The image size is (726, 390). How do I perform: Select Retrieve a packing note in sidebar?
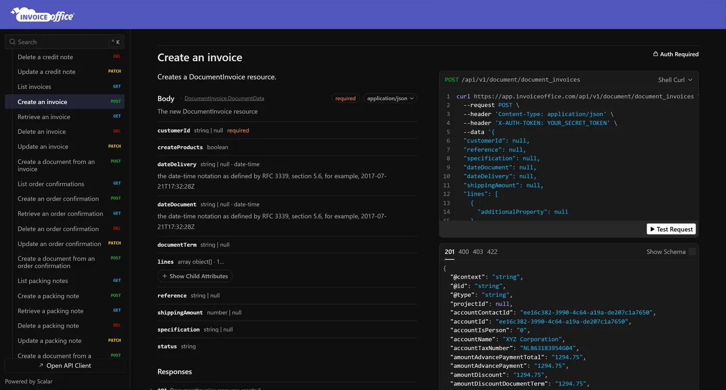tap(65, 311)
